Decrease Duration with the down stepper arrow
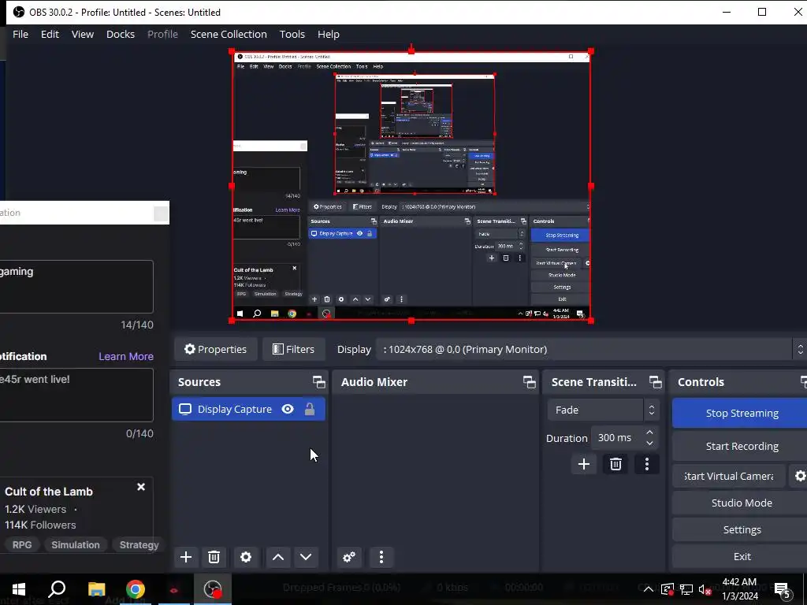This screenshot has width=807, height=605. pyautogui.click(x=649, y=443)
